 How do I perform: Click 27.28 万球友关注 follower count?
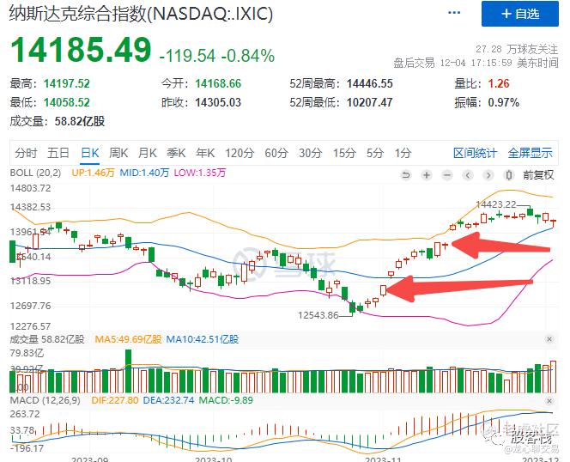tap(517, 49)
